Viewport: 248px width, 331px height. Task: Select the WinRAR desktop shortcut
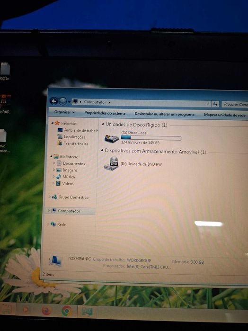tap(5, 104)
